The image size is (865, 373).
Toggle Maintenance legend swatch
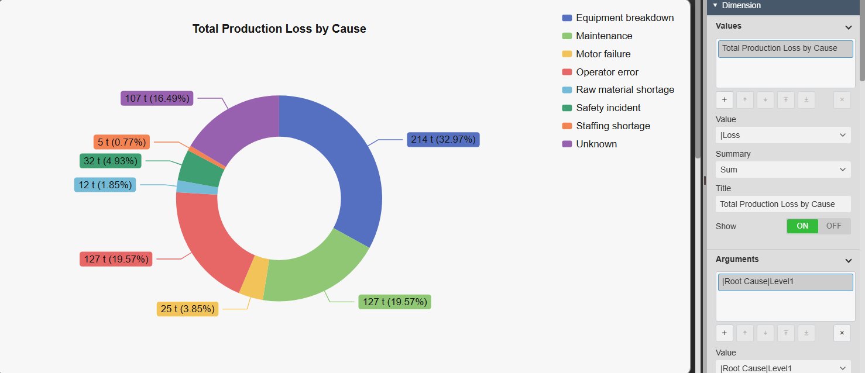tap(567, 36)
